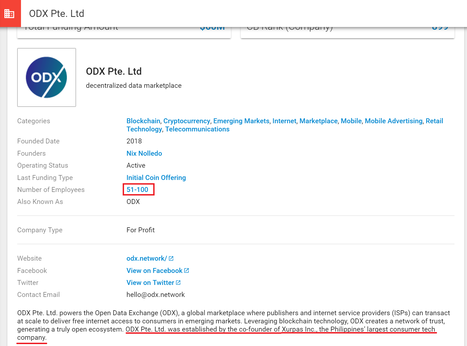Open the Emerging Markets category

241,121
